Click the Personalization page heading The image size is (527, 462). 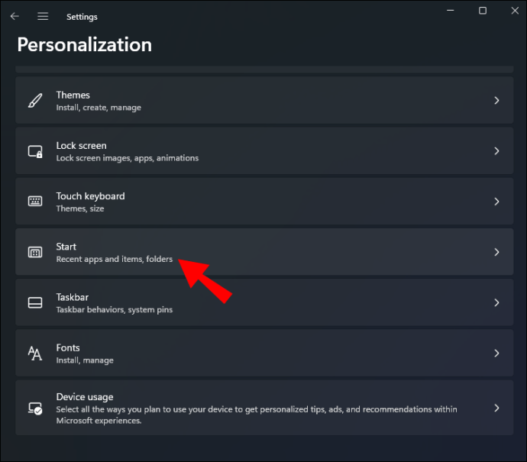tap(84, 44)
